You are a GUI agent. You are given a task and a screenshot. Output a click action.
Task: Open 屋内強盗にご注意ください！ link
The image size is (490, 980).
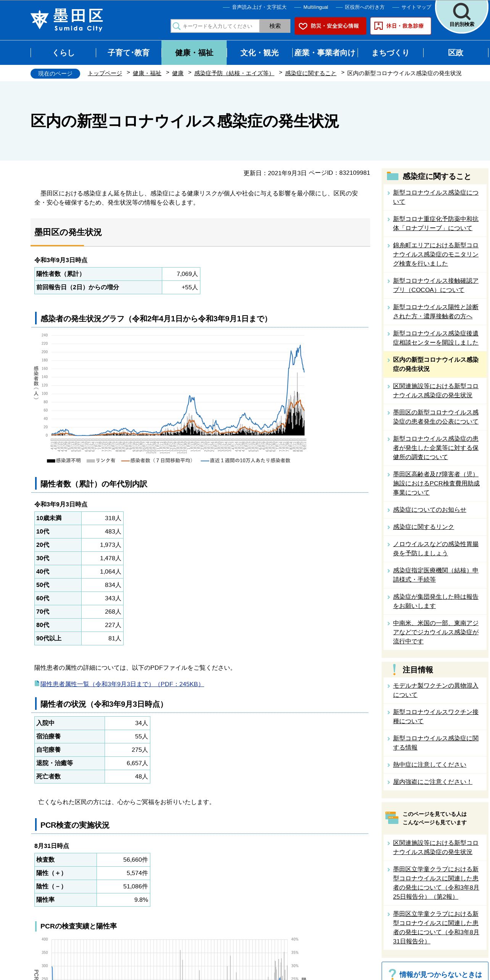tap(432, 782)
